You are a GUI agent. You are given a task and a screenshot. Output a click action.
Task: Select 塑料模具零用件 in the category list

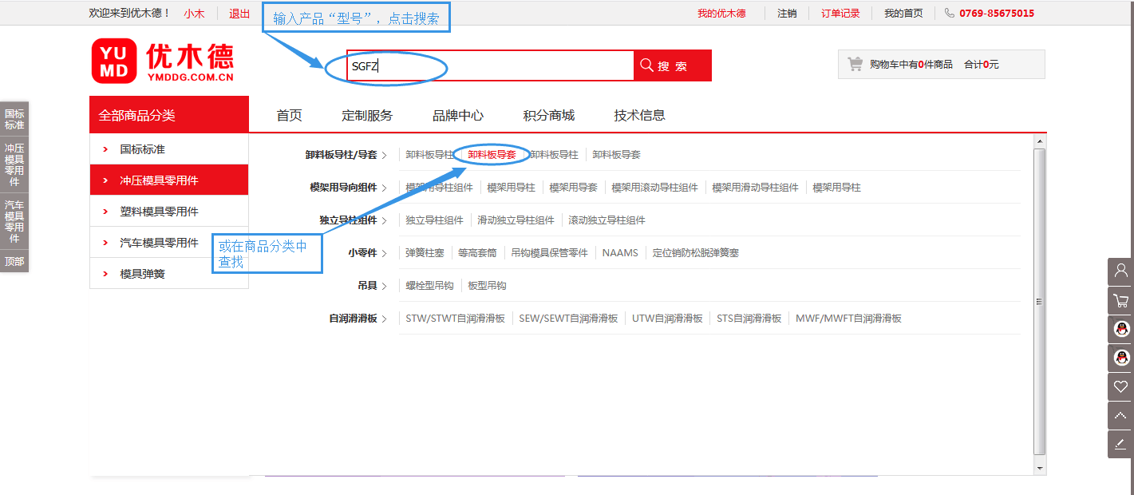tap(169, 212)
